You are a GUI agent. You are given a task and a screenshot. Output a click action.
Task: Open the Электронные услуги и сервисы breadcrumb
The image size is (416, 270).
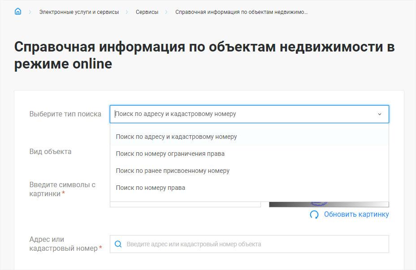[79, 12]
